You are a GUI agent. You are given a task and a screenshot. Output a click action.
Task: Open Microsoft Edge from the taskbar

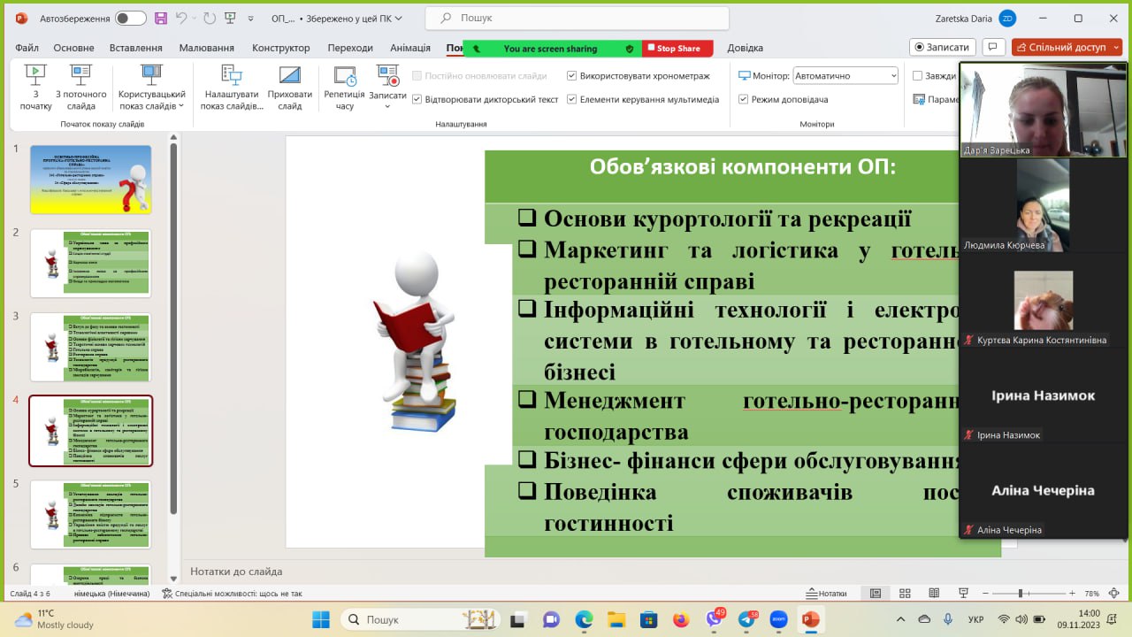585,619
